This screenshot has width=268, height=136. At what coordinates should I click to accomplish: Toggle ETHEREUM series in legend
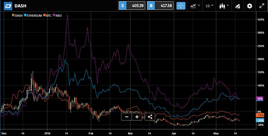[33, 16]
